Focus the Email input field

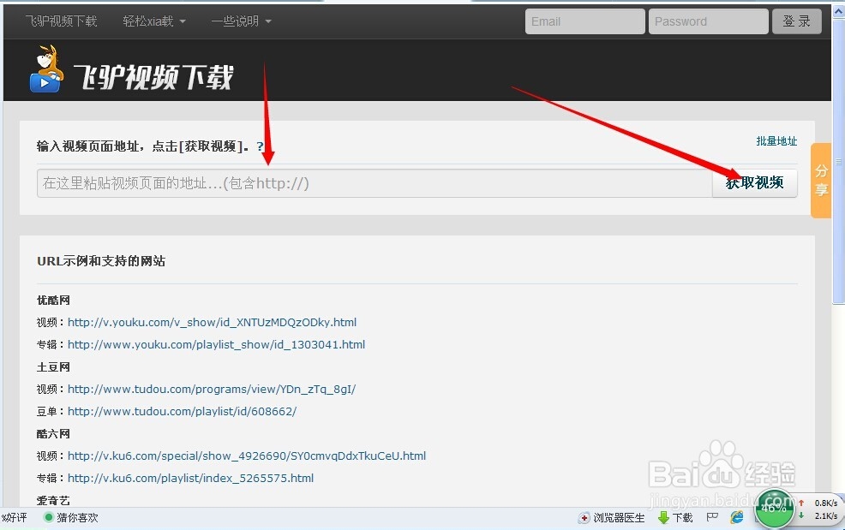pyautogui.click(x=584, y=21)
